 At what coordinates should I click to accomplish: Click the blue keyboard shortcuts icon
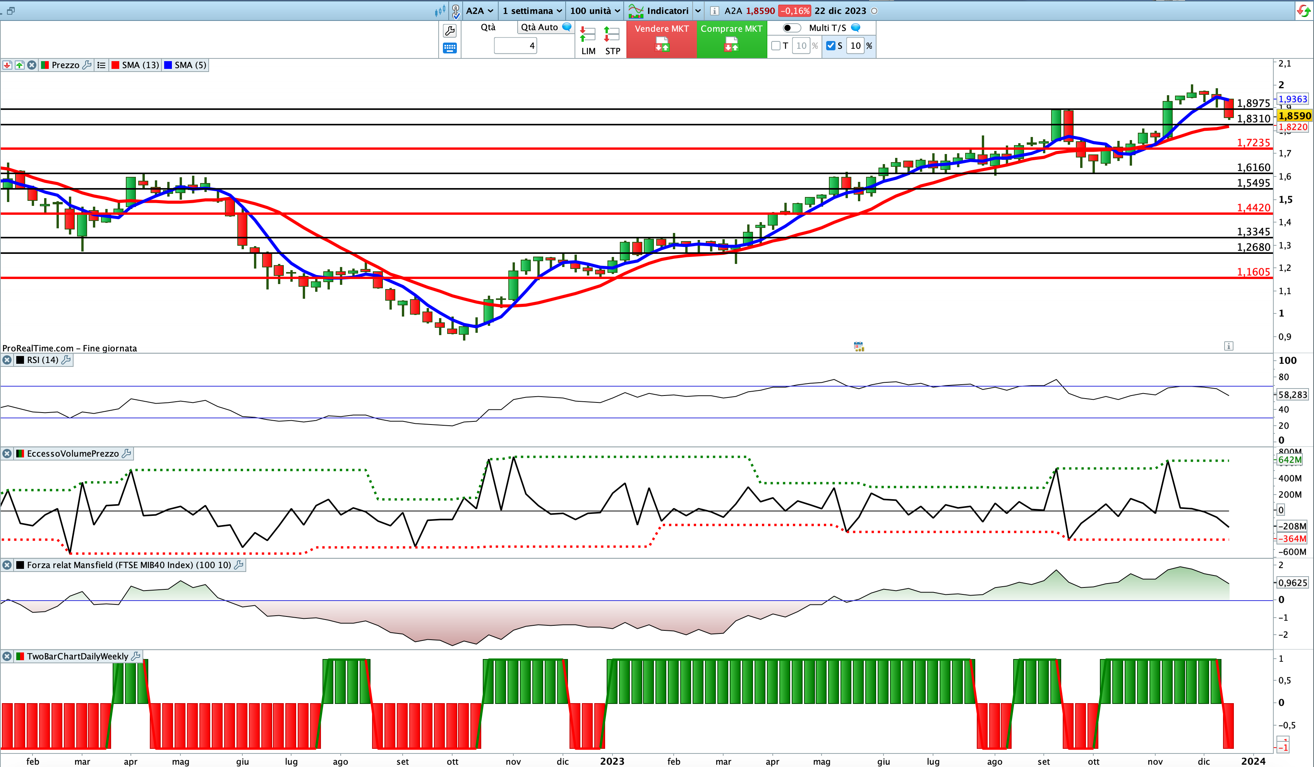tap(449, 48)
